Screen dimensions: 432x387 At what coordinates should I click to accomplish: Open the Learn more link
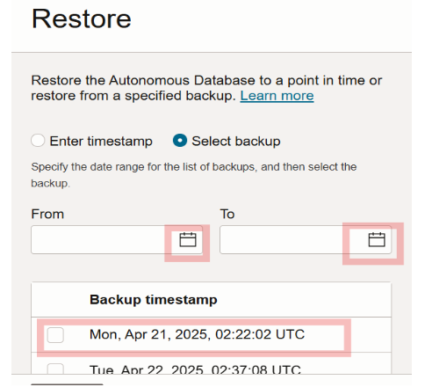pyautogui.click(x=277, y=96)
